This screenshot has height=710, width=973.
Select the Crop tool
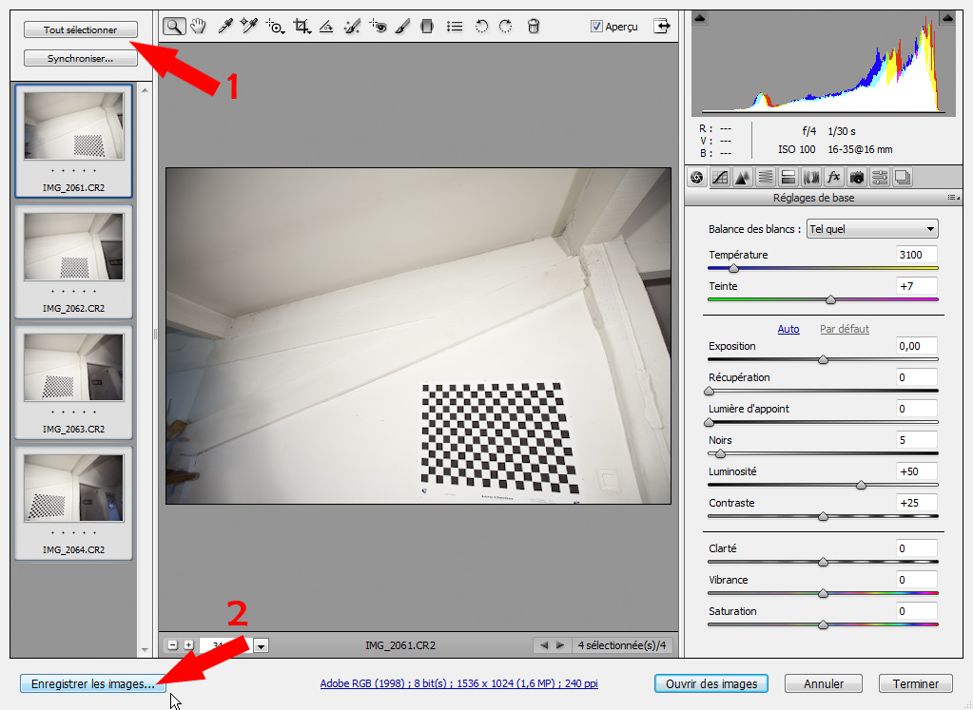[302, 26]
